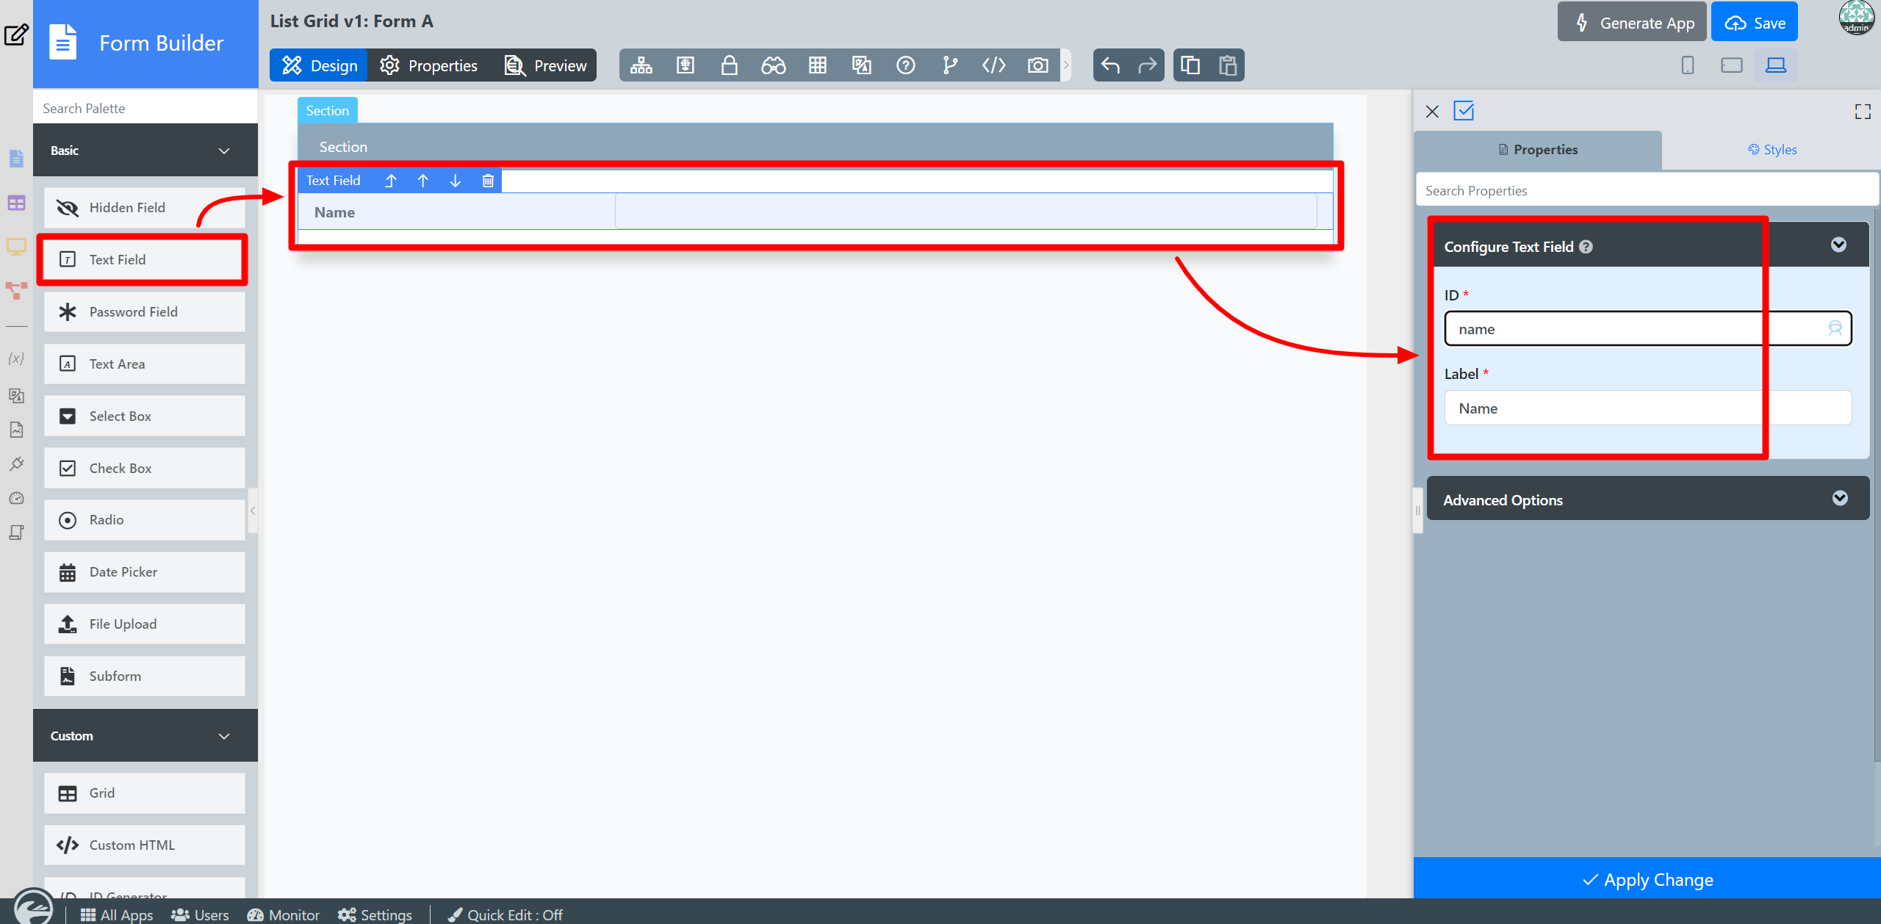Open the screenshot camera tool
The width and height of the screenshot is (1881, 924).
pyautogui.click(x=1037, y=65)
